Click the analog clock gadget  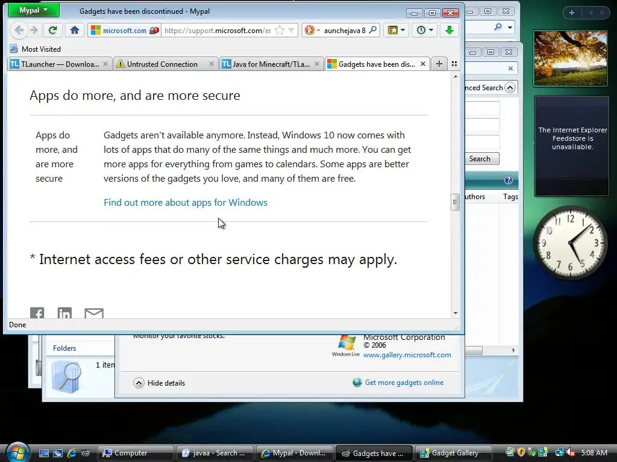click(570, 243)
